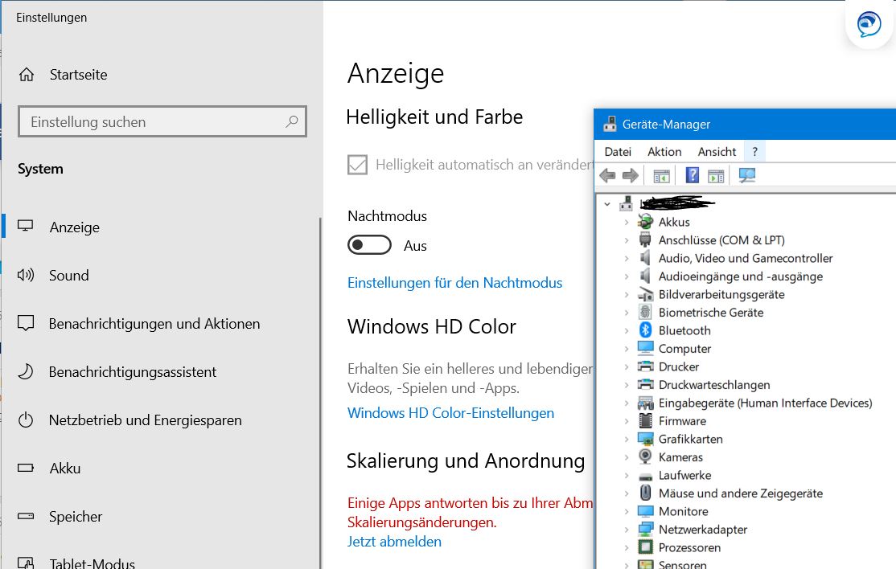Click the show/hide console tree toolbar icon
896x569 pixels.
pyautogui.click(x=661, y=176)
